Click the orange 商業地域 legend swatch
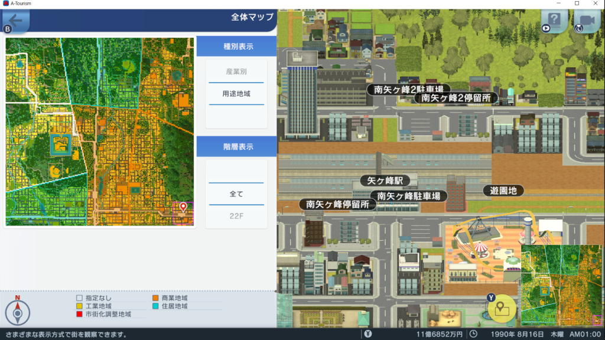 click(x=157, y=298)
